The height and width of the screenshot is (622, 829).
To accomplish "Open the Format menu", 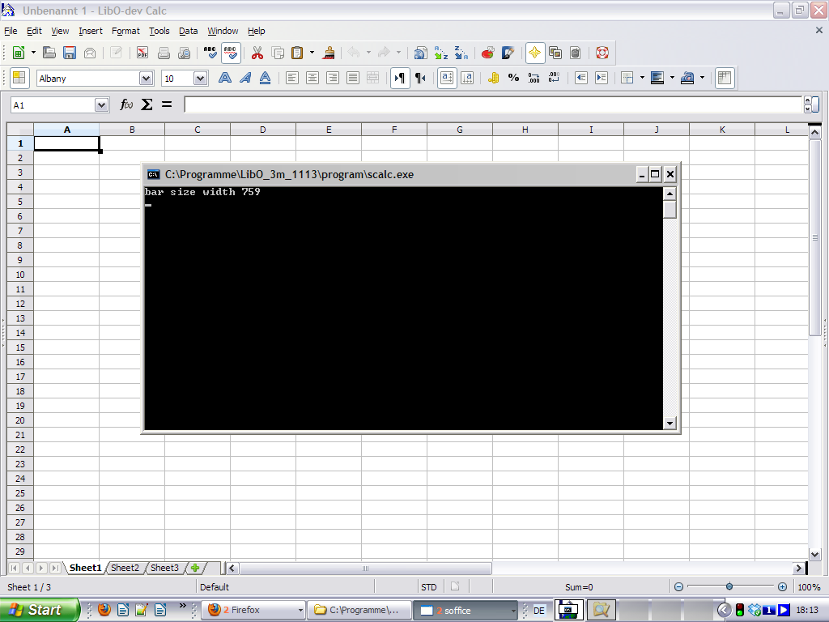I will coord(125,31).
